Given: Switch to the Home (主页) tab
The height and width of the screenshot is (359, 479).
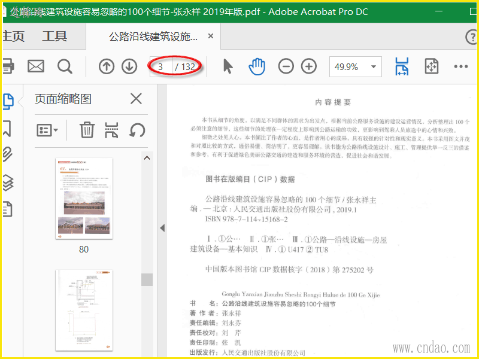Looking at the screenshot, I should click(x=13, y=36).
